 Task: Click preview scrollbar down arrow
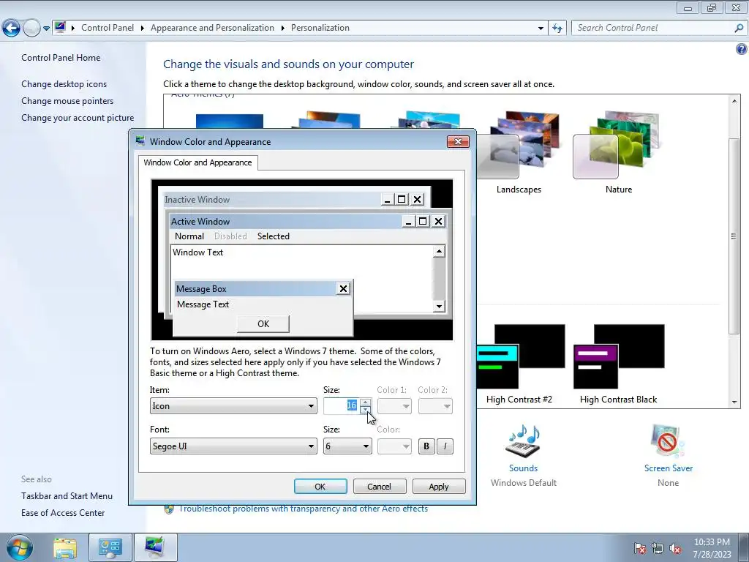(x=439, y=307)
